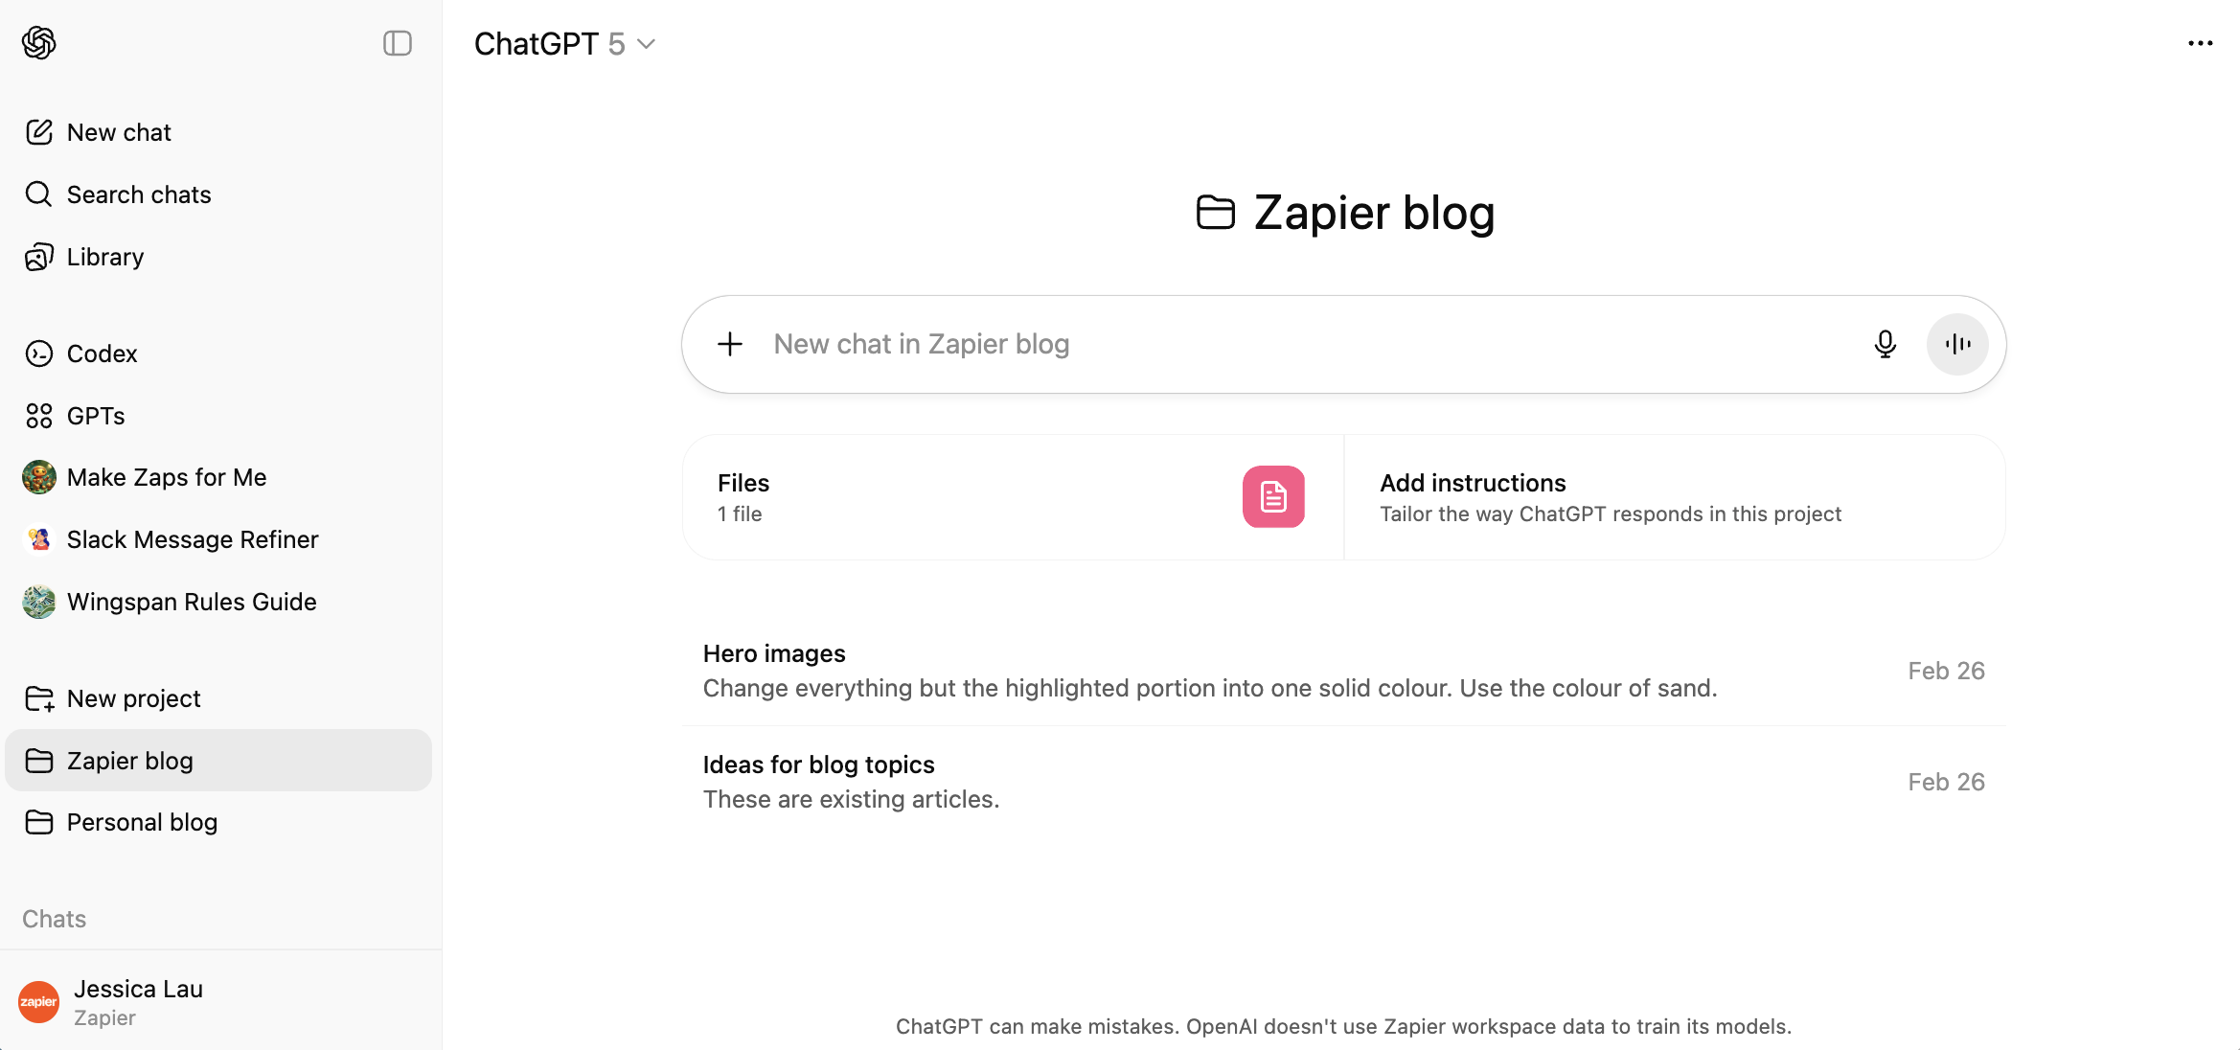Collapse the sidebar with the panel icon
This screenshot has width=2240, height=1050.
tap(398, 43)
